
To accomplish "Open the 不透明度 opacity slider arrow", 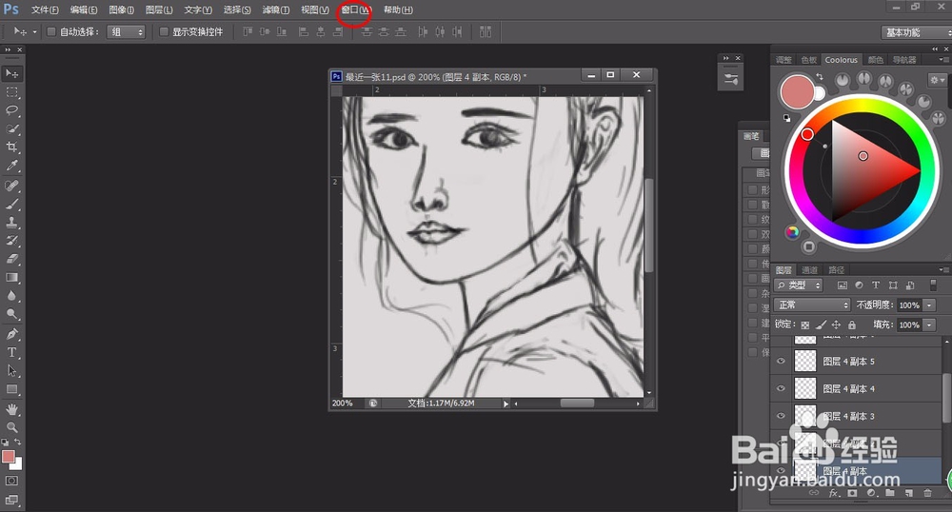I will pos(929,305).
